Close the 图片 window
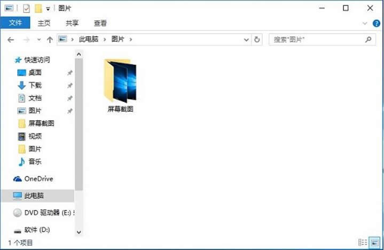Viewport: 384px width, 250px height. [x=370, y=8]
